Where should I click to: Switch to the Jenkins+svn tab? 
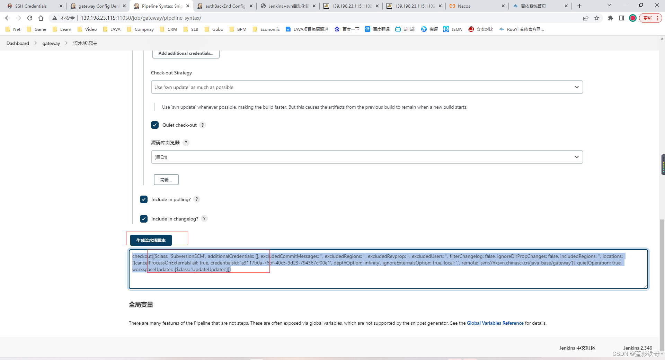(x=288, y=6)
